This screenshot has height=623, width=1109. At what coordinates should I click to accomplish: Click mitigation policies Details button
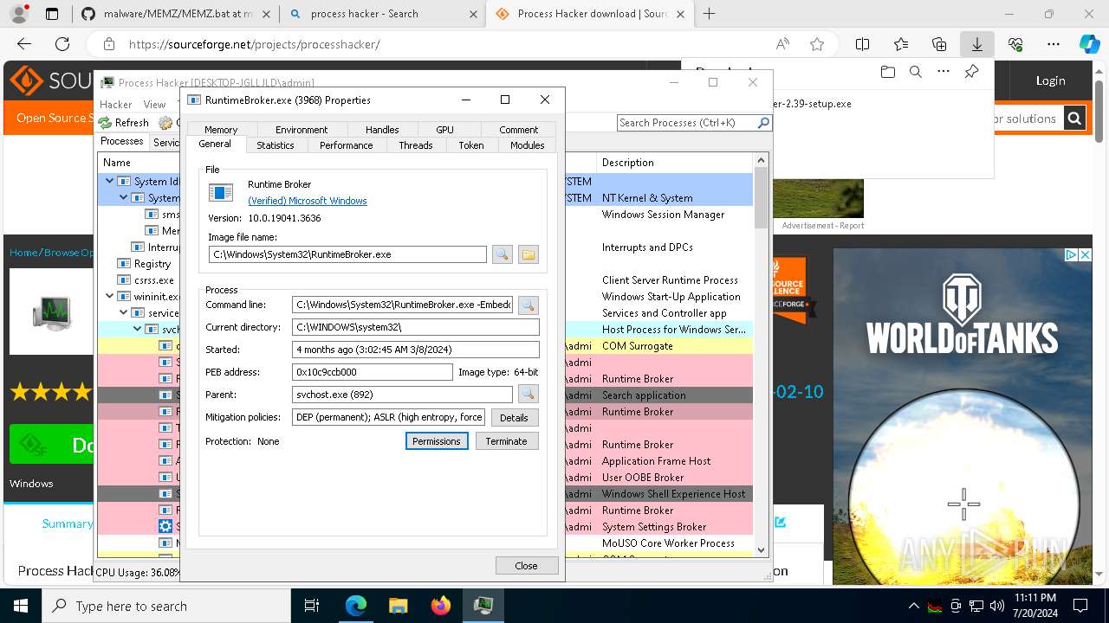pyautogui.click(x=514, y=417)
